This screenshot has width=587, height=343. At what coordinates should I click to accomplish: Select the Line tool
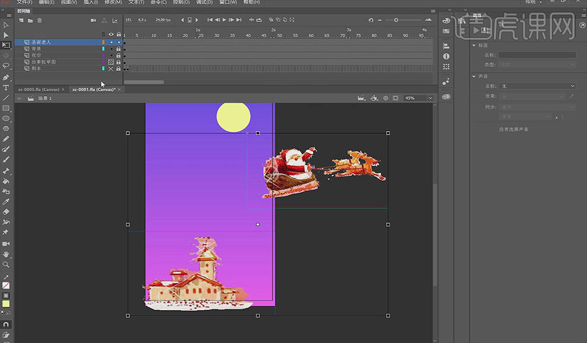pyautogui.click(x=5, y=98)
